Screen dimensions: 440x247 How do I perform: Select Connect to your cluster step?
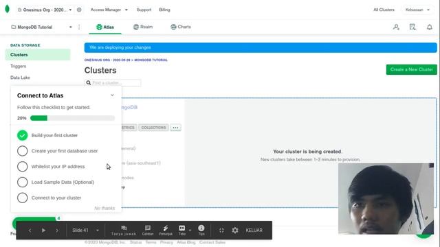(56, 198)
